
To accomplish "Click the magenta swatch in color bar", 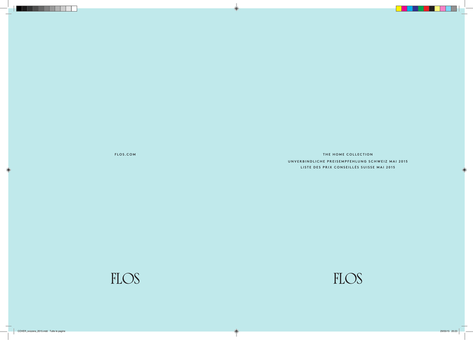I will point(404,9).
